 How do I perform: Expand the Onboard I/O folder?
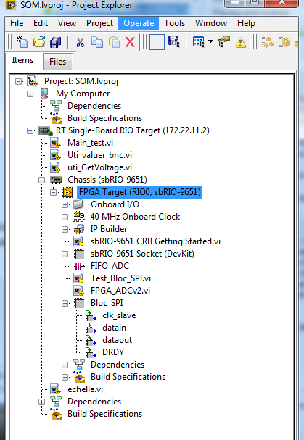click(65, 204)
